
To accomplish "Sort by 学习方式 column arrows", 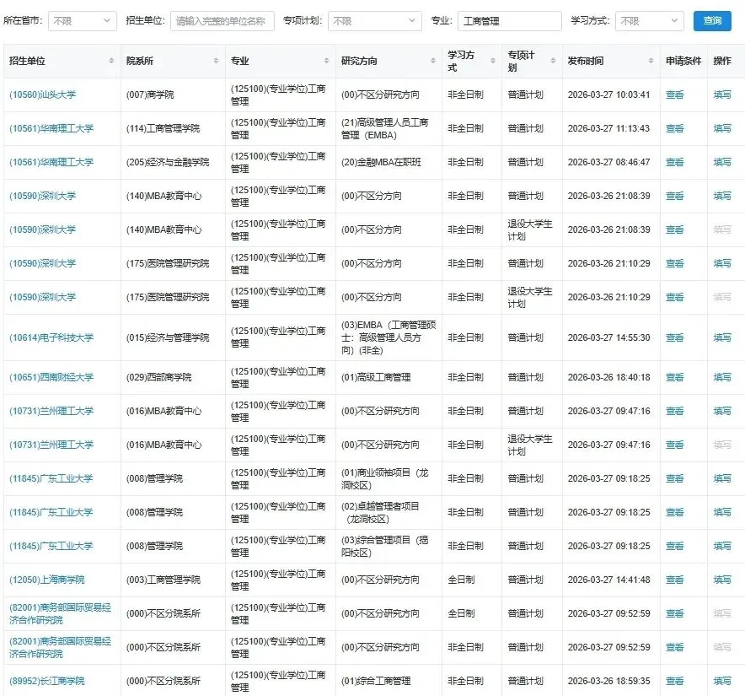I will (493, 61).
